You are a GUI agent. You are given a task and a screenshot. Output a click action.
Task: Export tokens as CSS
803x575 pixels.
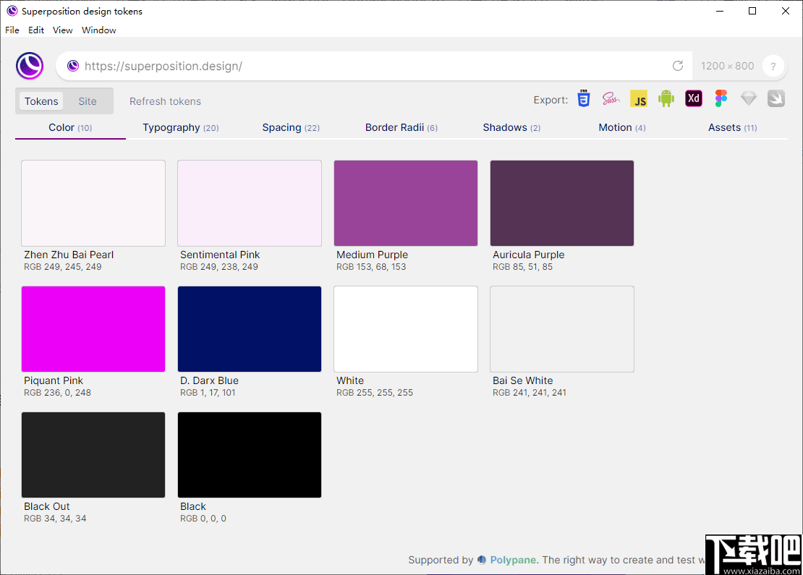[584, 99]
